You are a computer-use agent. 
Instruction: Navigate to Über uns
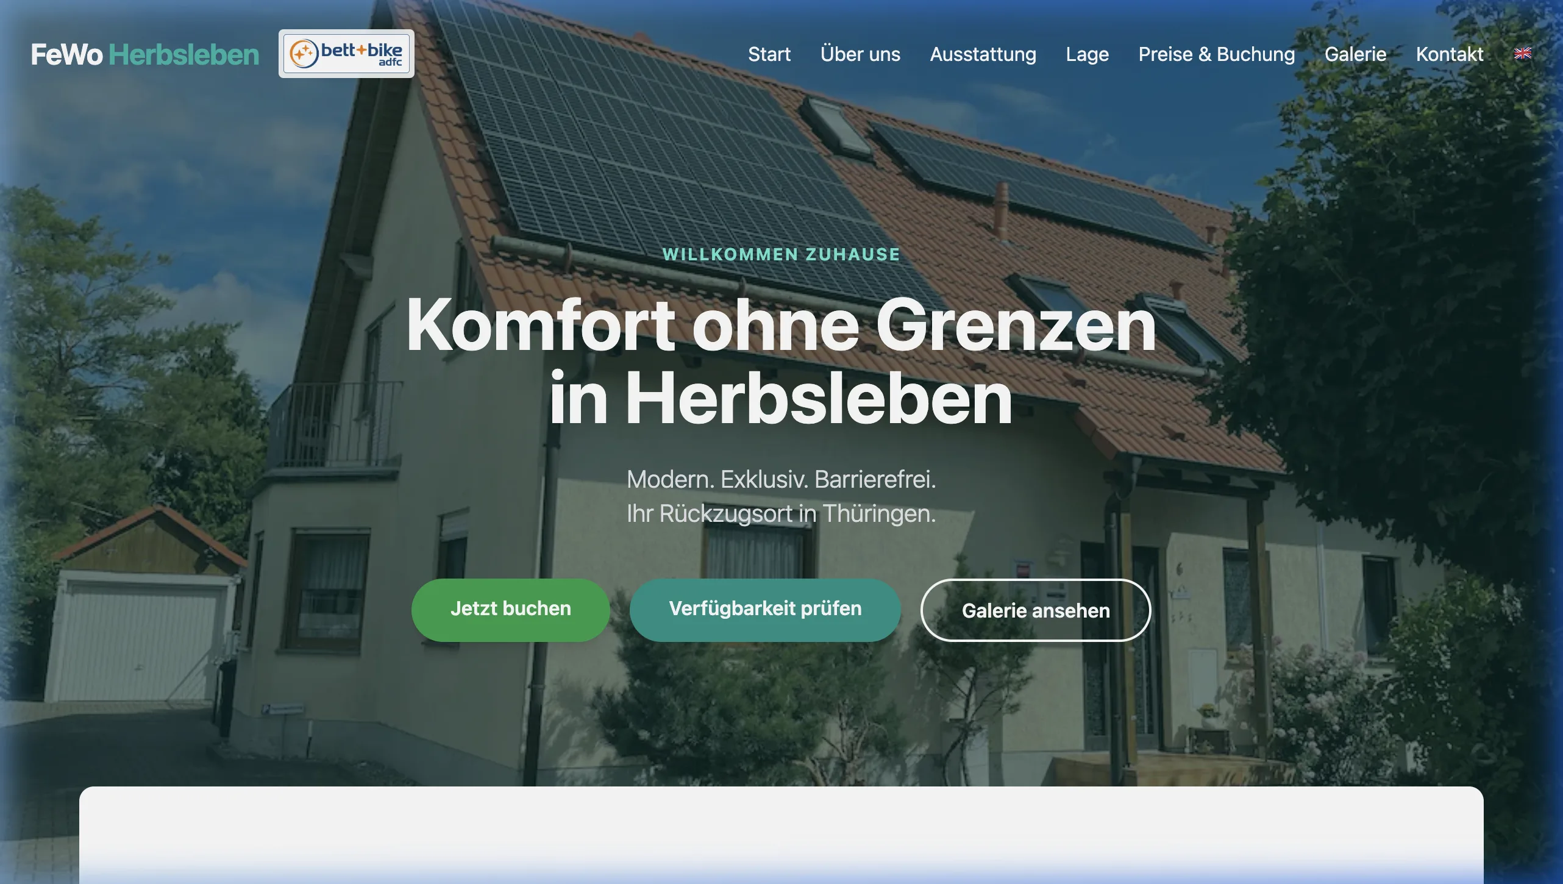860,54
